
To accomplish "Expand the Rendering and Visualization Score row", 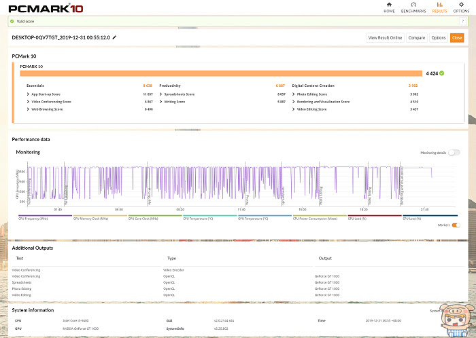I will coord(294,102).
